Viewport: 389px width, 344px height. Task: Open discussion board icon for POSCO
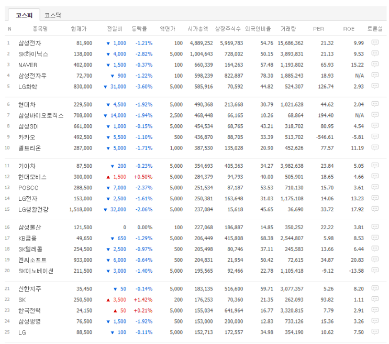[x=375, y=187]
